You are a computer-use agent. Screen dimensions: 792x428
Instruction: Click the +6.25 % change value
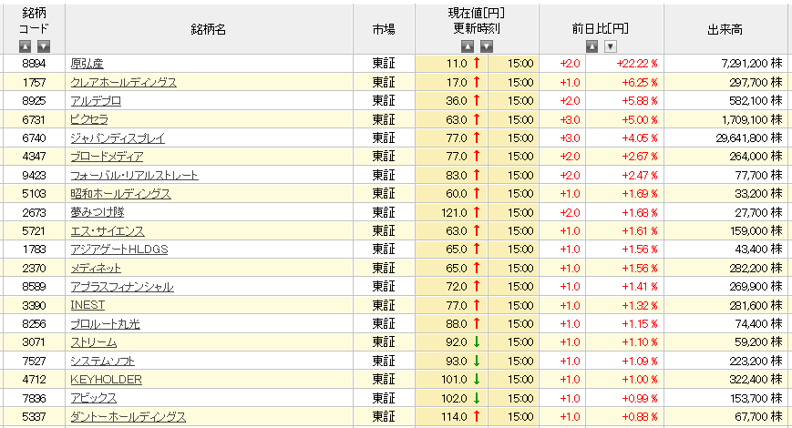tap(640, 82)
